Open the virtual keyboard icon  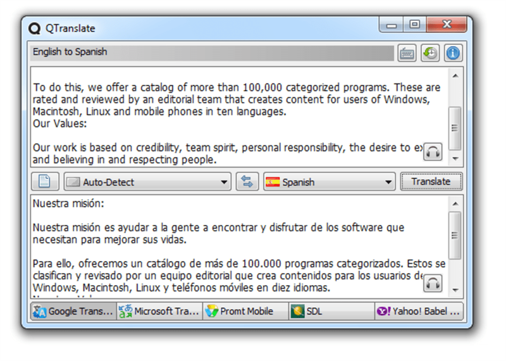tap(407, 53)
